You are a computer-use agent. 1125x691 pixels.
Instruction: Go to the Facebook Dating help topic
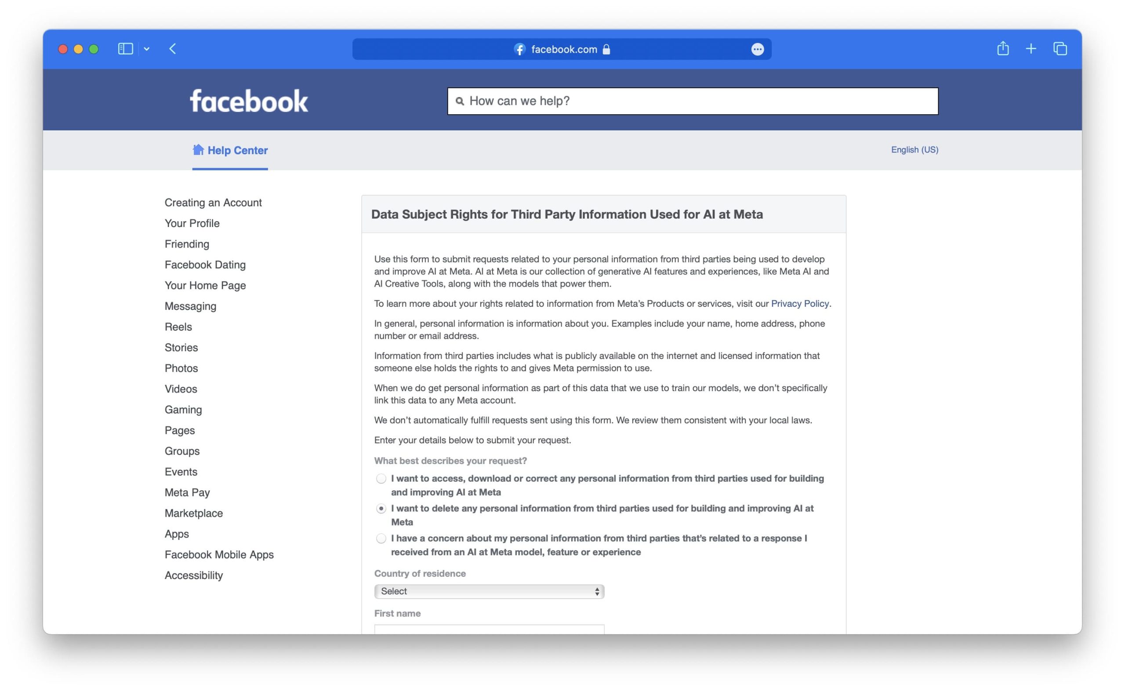(x=205, y=265)
